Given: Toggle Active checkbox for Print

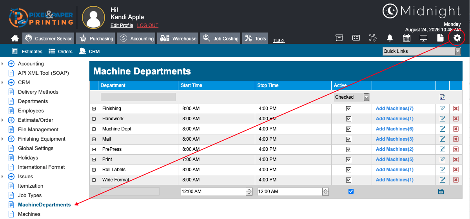Looking at the screenshot, I should (x=348, y=160).
